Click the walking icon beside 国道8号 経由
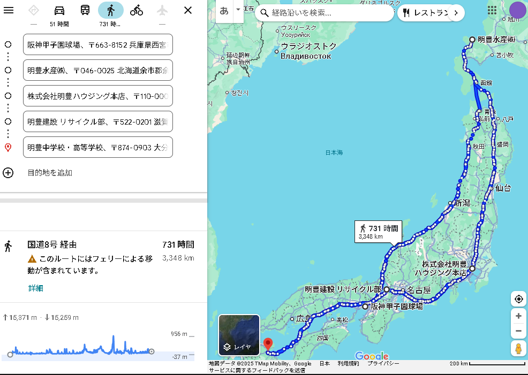Screen dimensions: 528x375 [x=8, y=246]
